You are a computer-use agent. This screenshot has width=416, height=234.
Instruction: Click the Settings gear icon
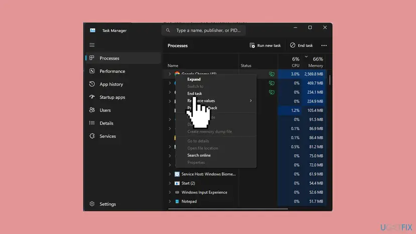[x=92, y=204]
